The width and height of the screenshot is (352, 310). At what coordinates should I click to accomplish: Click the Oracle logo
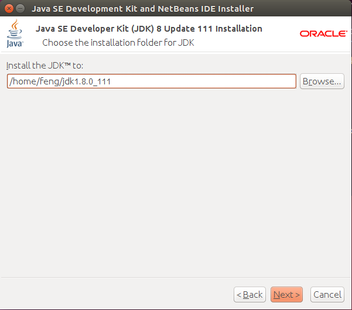[x=323, y=34]
